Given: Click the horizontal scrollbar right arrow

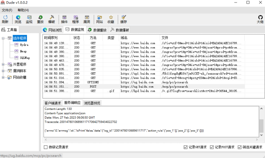Looking at the screenshot, I should tap(257, 140).
